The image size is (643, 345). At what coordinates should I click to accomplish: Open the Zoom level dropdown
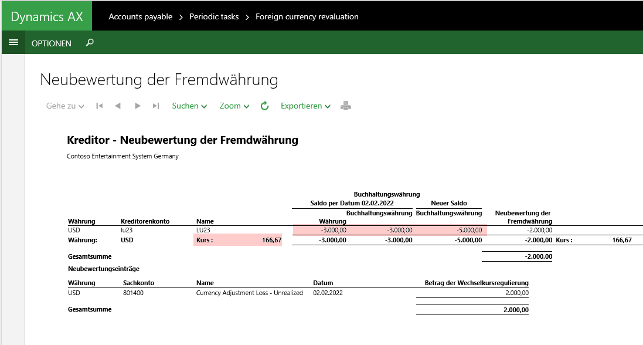(x=234, y=106)
